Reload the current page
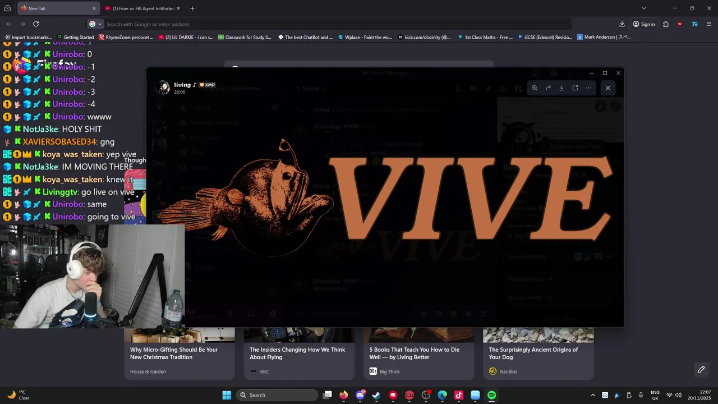Image resolution: width=718 pixels, height=404 pixels. tap(36, 24)
